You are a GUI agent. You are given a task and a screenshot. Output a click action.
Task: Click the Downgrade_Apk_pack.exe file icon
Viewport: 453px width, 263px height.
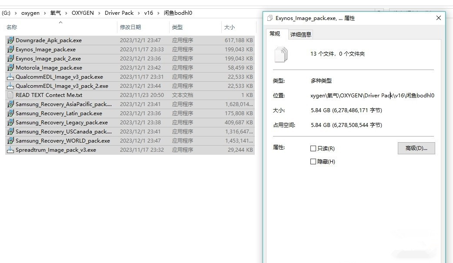click(x=10, y=40)
